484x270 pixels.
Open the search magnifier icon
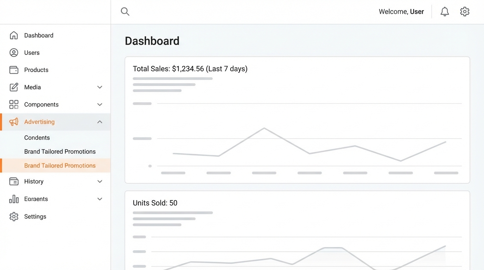(x=125, y=11)
